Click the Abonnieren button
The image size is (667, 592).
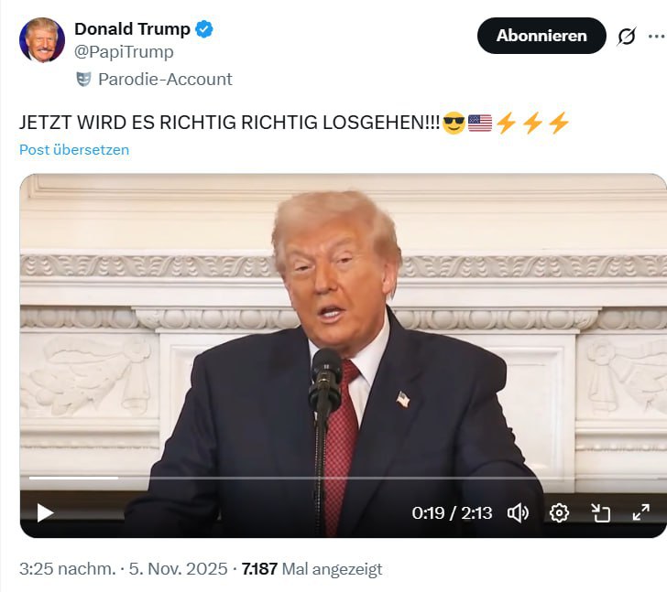541,36
